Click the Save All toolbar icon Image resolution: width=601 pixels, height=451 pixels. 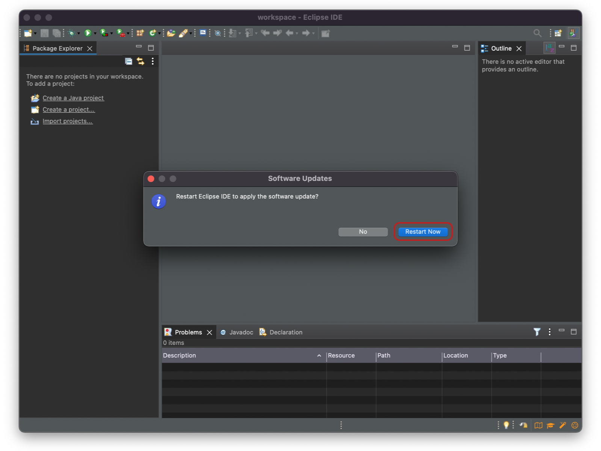(56, 33)
